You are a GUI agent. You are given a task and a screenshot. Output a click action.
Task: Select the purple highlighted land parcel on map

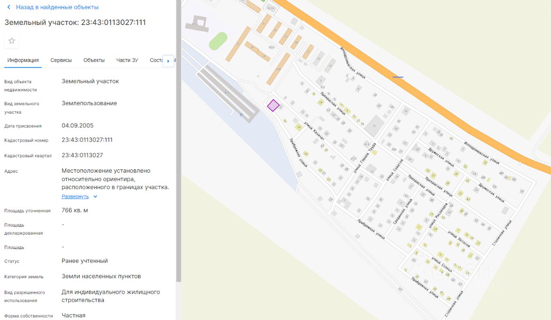pyautogui.click(x=273, y=106)
